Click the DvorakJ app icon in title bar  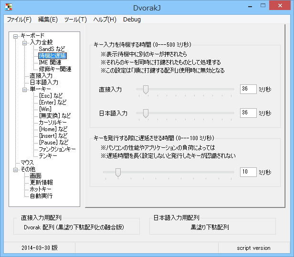pos(9,7)
